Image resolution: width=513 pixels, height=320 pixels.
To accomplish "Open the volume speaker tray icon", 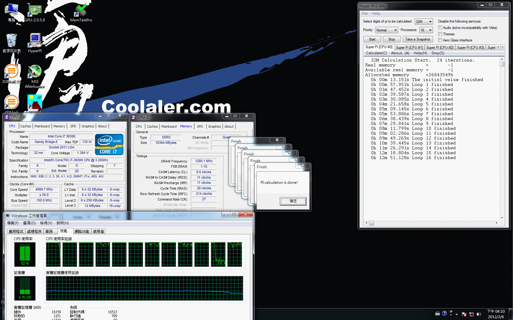I will 478,314.
